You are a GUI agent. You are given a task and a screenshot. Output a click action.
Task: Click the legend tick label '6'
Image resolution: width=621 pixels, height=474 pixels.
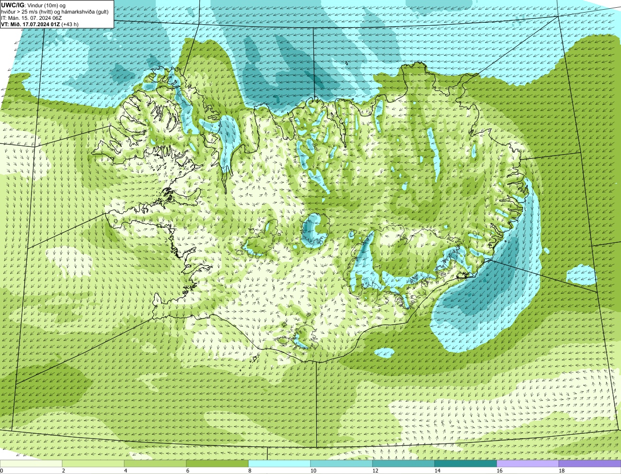click(188, 471)
